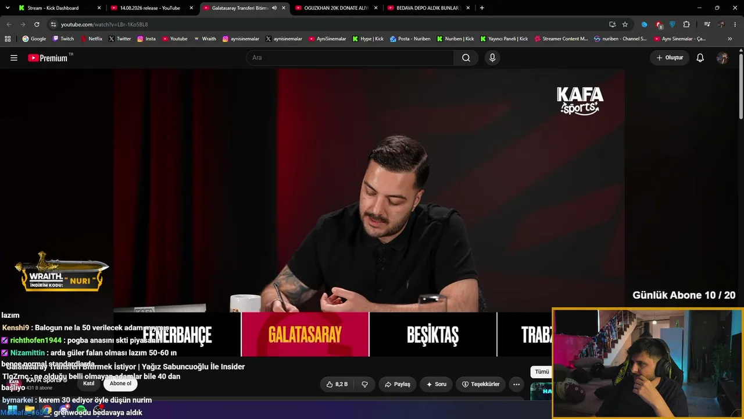This screenshot has width=744, height=419.
Task: Open the Chrome profile avatar
Action: point(721,24)
